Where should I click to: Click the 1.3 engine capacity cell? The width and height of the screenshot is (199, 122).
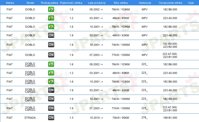click(x=72, y=118)
